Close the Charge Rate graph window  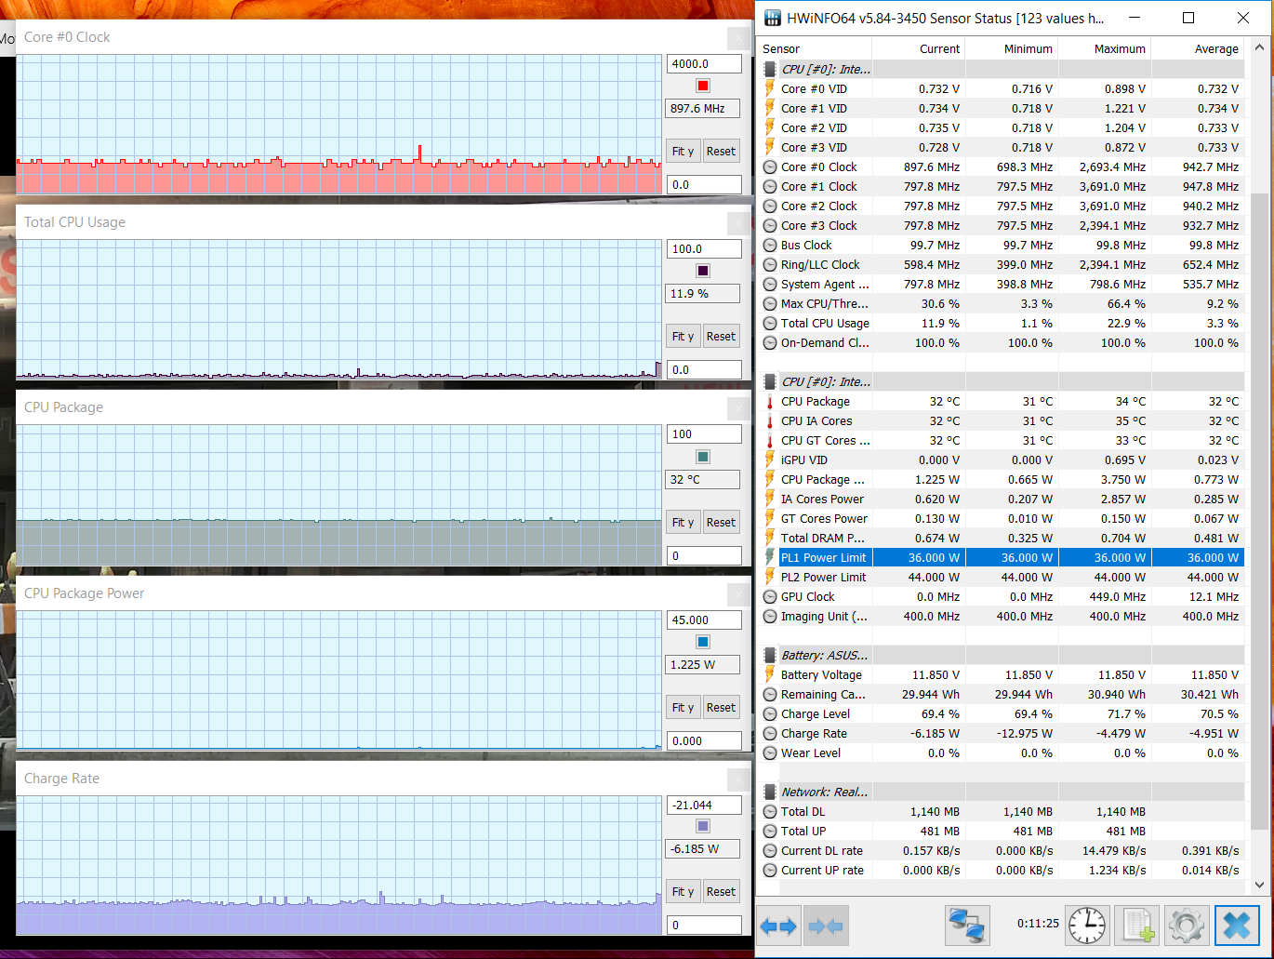[738, 779]
